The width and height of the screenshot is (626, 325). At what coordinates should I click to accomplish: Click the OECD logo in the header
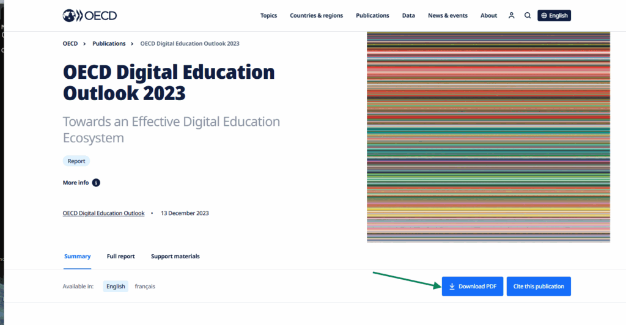90,15
